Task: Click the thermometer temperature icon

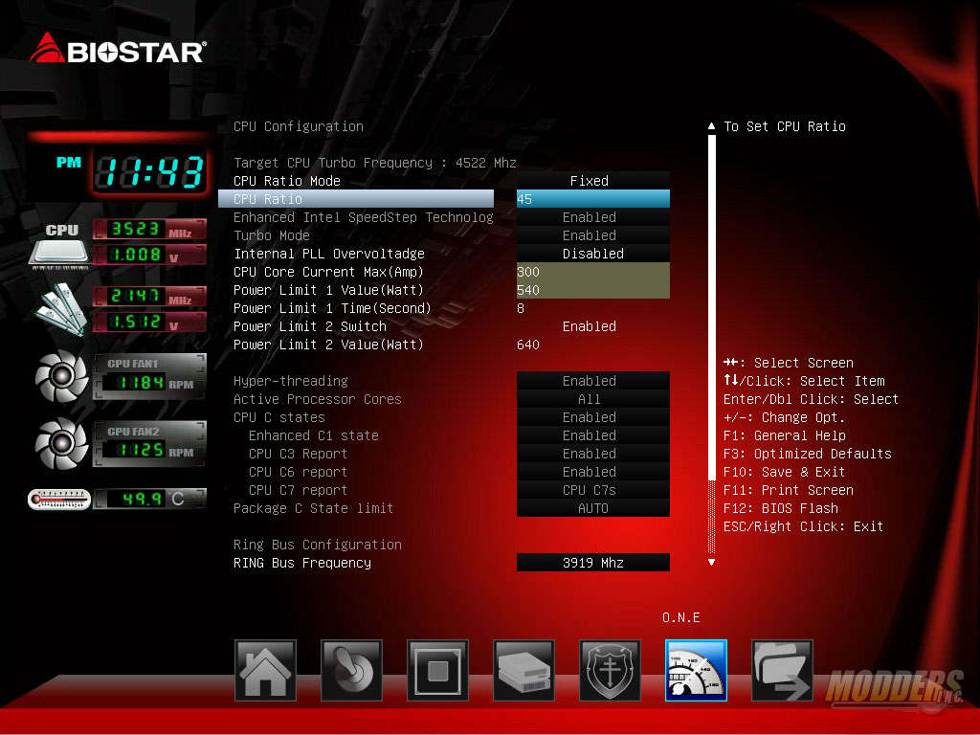Action: [59, 500]
